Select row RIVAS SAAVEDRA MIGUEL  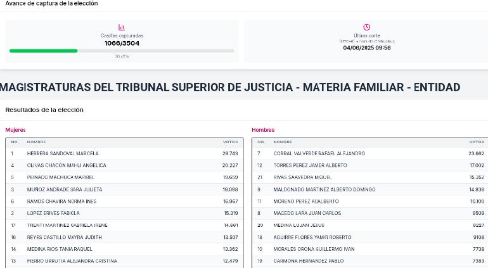point(370,177)
